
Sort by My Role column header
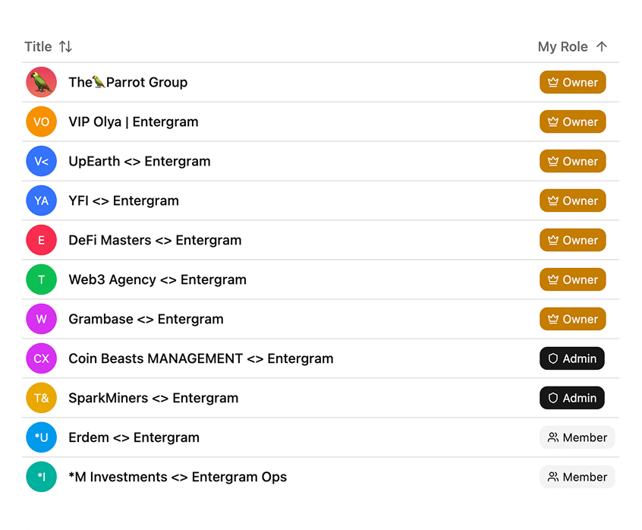pos(563,46)
